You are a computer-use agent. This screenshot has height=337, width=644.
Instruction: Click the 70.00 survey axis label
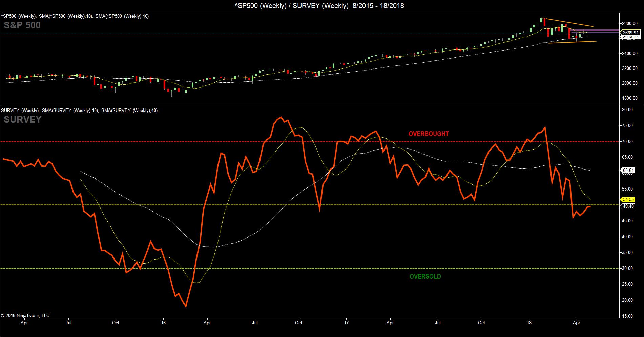click(628, 141)
